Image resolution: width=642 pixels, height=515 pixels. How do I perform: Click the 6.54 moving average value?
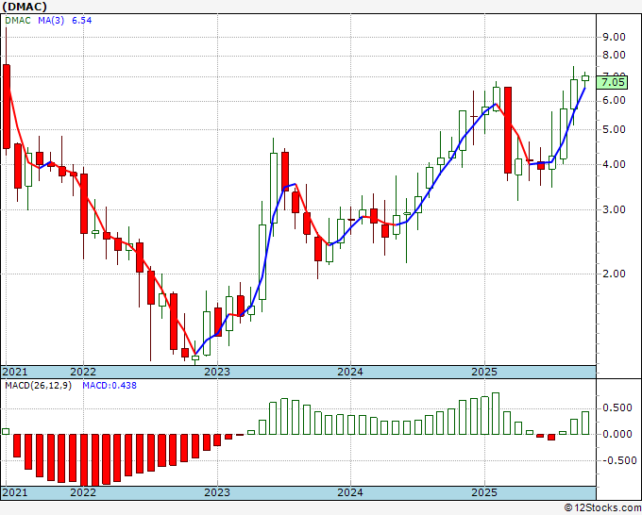pyautogui.click(x=82, y=21)
